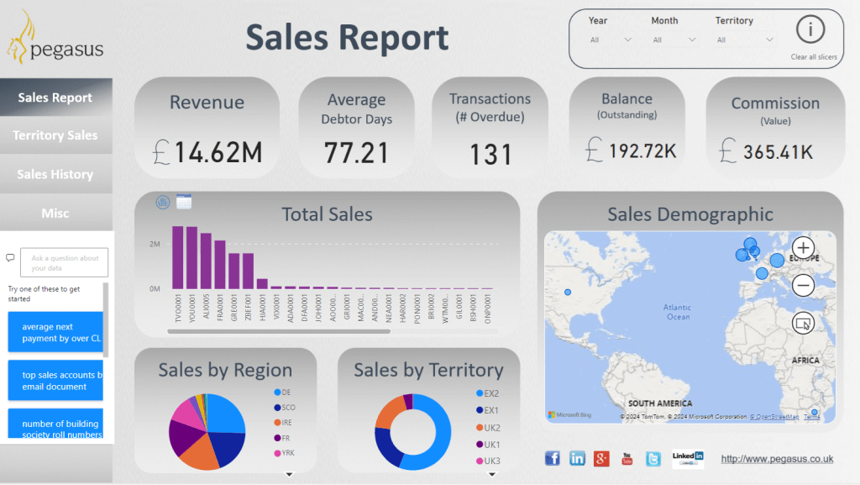Expand the Sales by Region legend arrow
The image size is (860, 485).
289,475
